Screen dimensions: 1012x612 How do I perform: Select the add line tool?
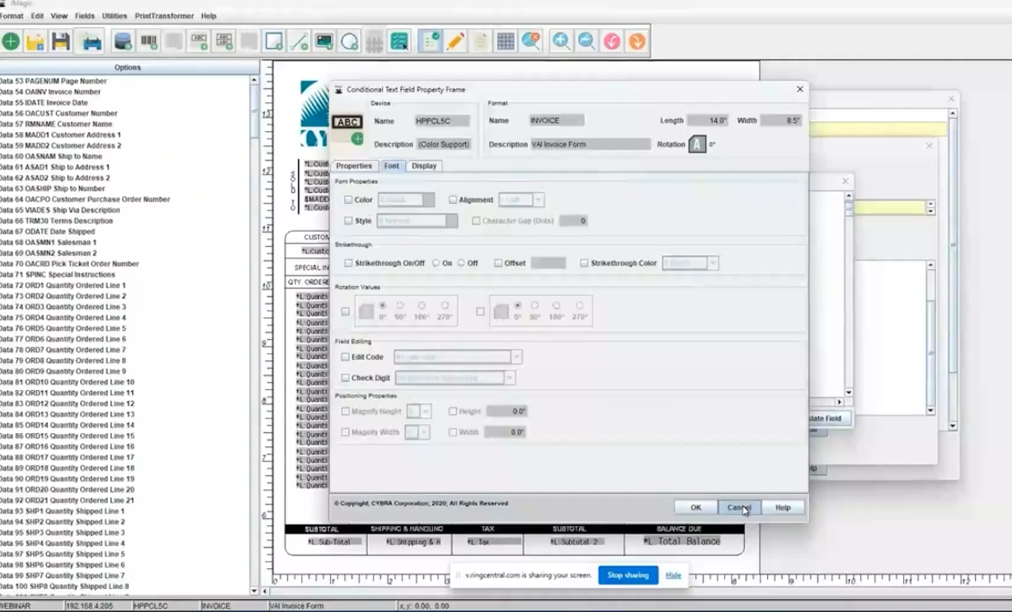[299, 41]
